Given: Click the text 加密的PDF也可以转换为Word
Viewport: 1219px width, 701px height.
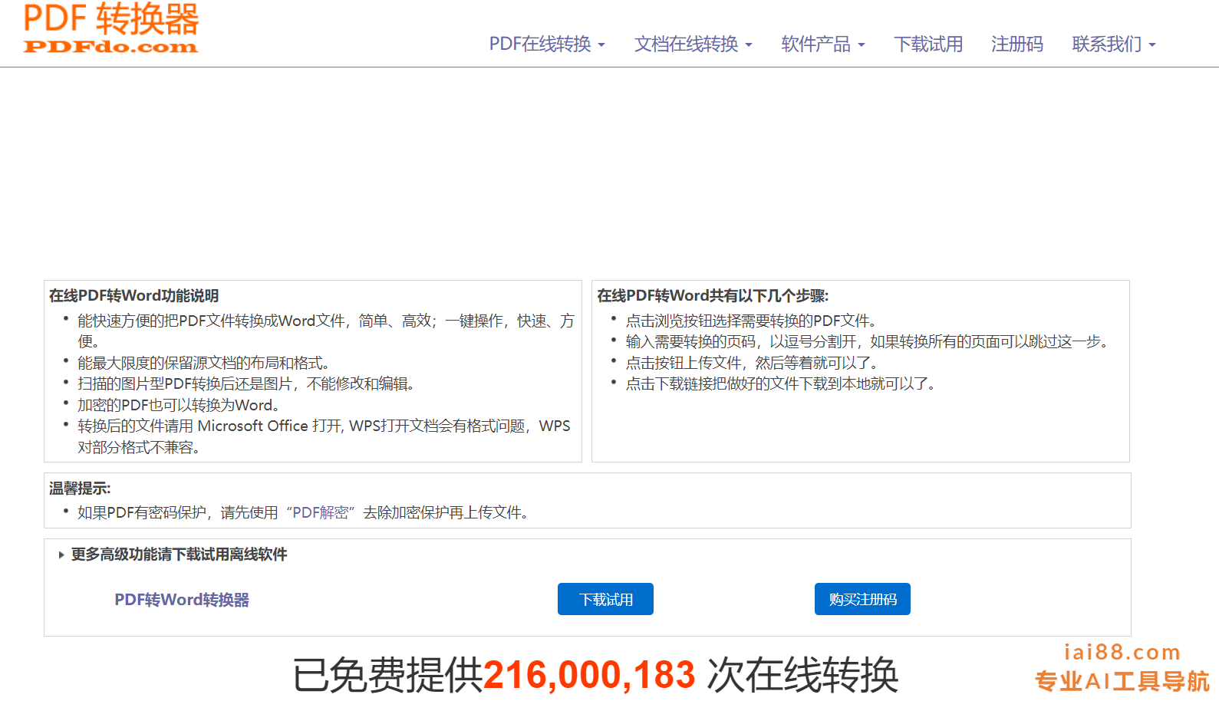Looking at the screenshot, I should (x=178, y=405).
